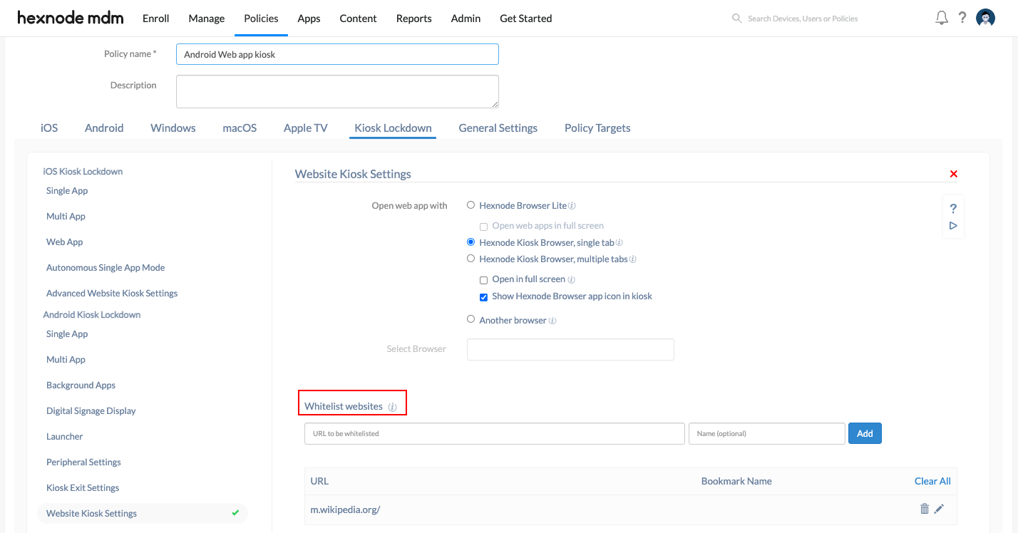Click info icon beside single tab option
The image size is (1018, 533).
click(619, 243)
